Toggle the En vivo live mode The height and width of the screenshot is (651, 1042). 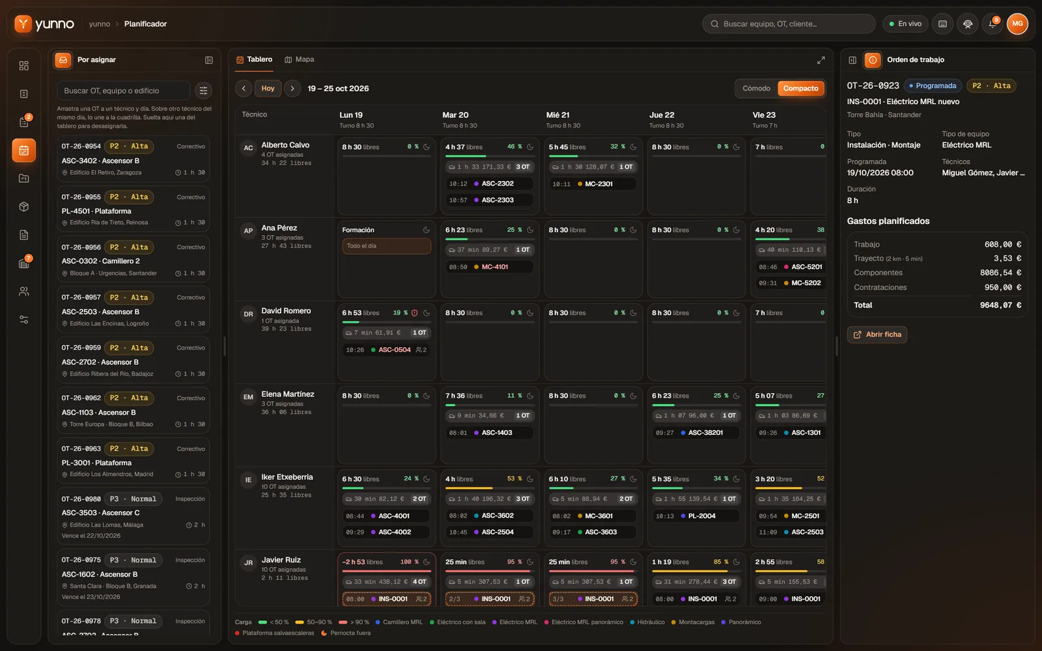(905, 24)
